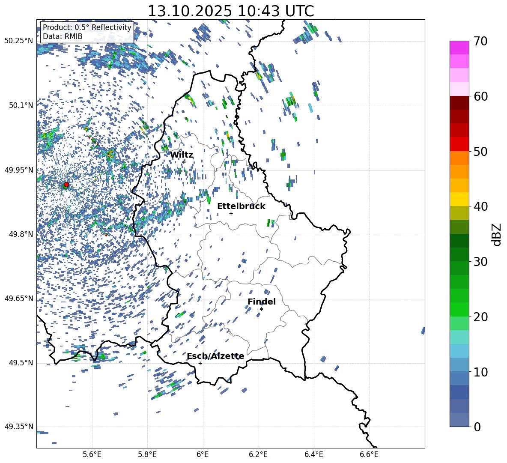Click the Product: 0.5° Reflectivity text

coord(87,27)
